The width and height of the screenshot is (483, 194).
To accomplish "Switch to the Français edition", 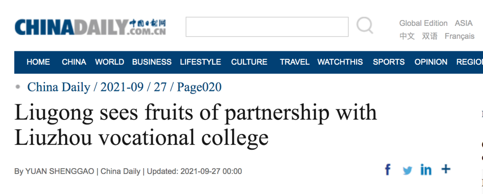I will click(459, 36).
